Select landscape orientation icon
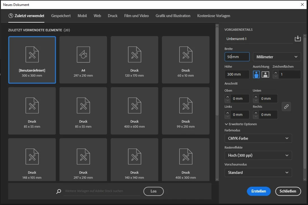Viewport: 308px width, 205px height. point(265,74)
